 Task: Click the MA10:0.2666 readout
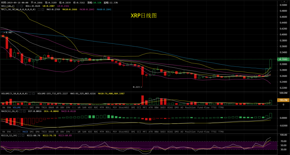(70, 9)
